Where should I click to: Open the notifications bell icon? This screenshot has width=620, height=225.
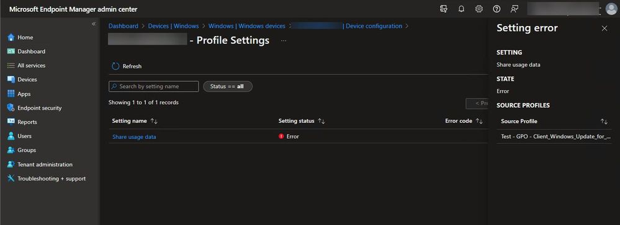tap(461, 9)
